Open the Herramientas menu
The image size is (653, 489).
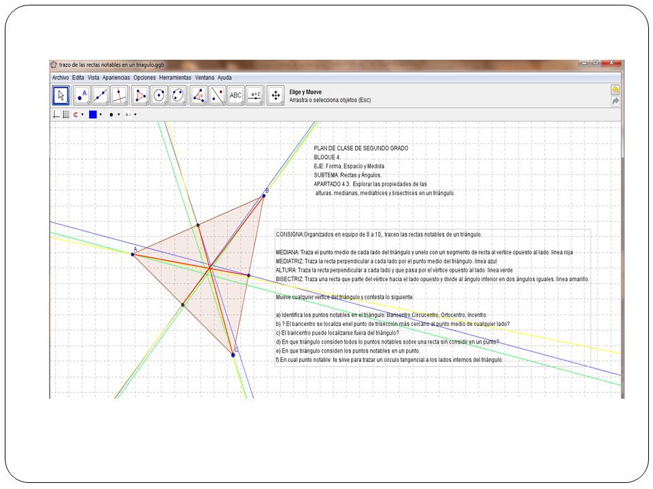tap(175, 77)
